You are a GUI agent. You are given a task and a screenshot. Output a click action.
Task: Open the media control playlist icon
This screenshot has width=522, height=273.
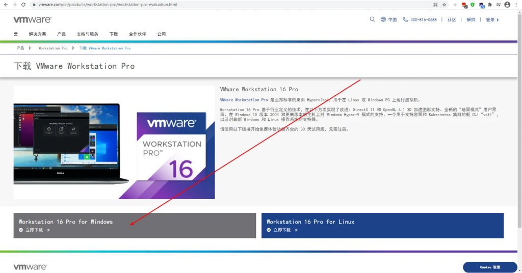tap(499, 5)
